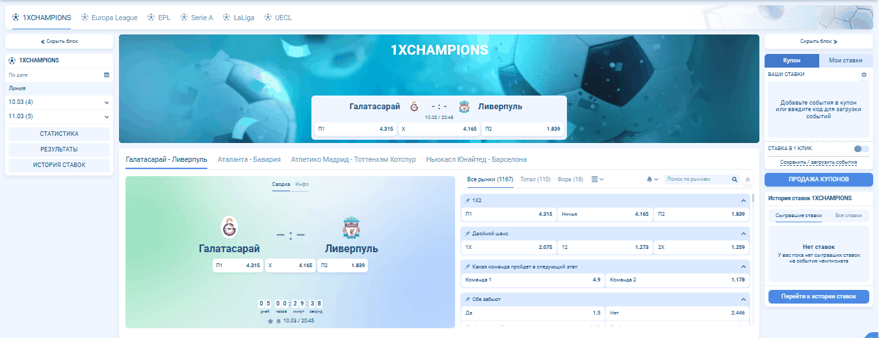This screenshot has height=338, width=879.
Task: Choose Да 1.5 under Обе забьют
Action: point(532,313)
